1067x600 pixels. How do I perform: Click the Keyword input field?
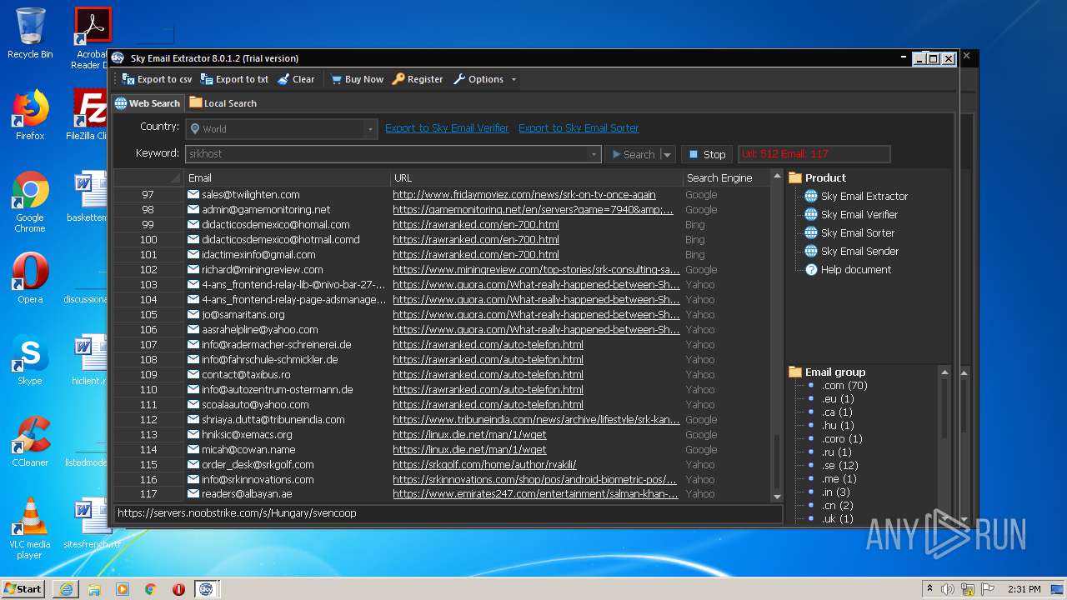(387, 154)
